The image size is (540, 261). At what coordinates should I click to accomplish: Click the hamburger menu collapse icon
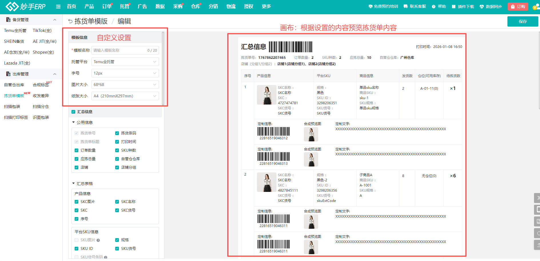[58, 7]
